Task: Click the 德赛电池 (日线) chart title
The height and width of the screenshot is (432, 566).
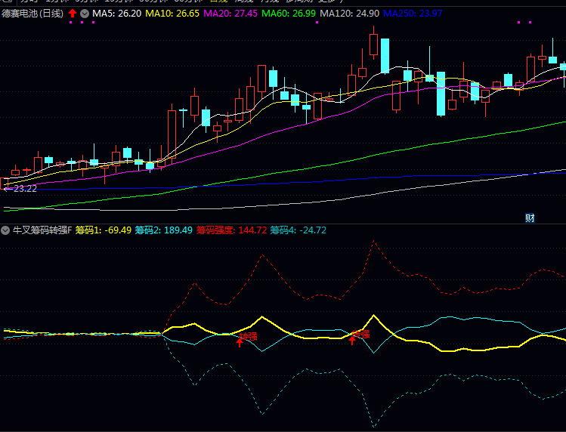Action: pos(32,14)
